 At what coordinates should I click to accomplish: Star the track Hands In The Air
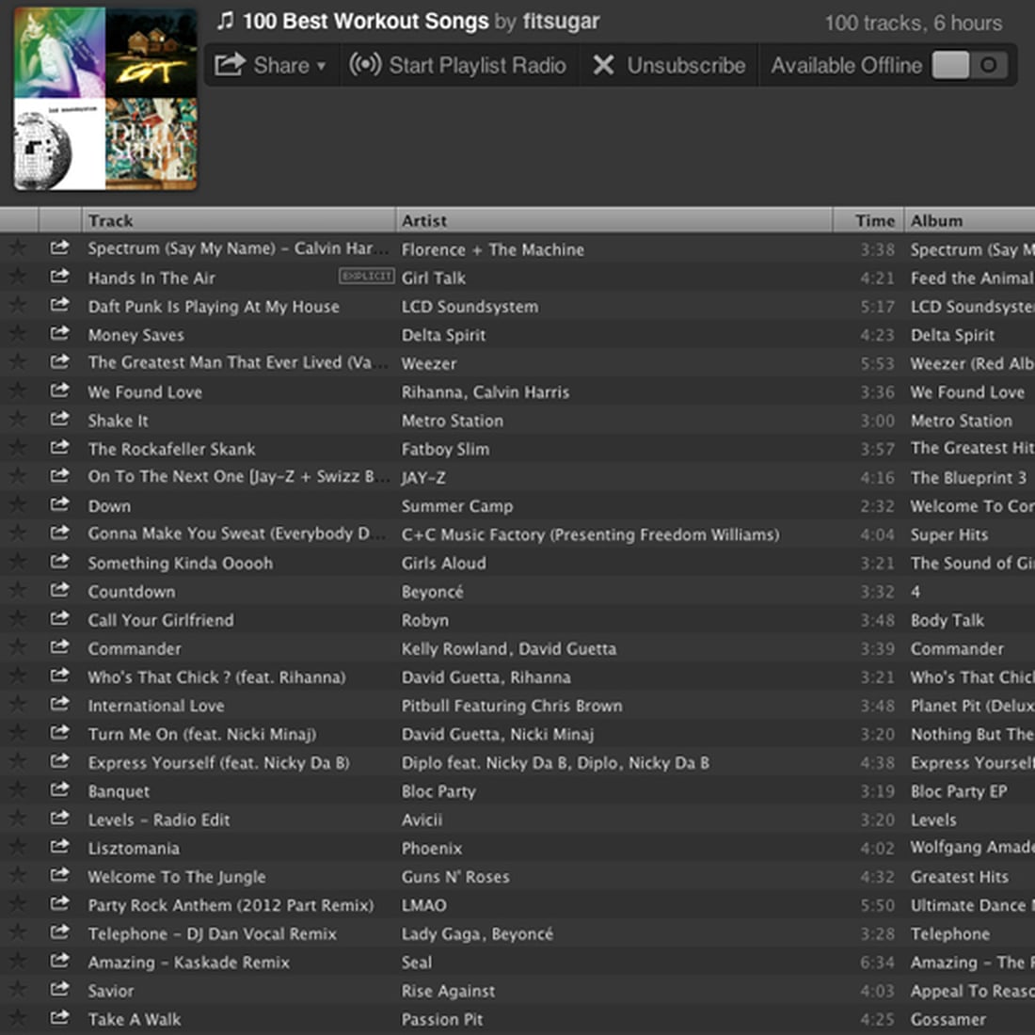[17, 277]
